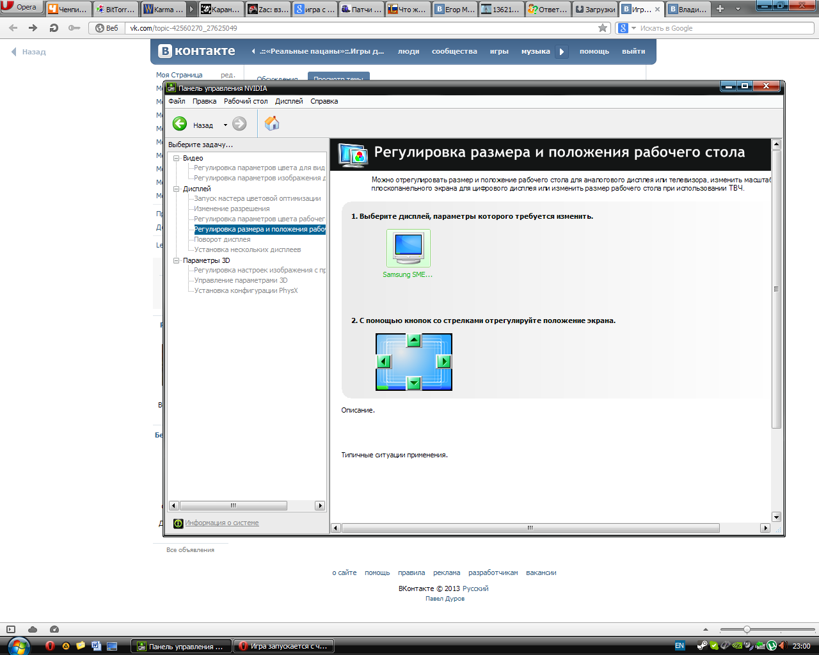Click the VKontakte logo

197,51
